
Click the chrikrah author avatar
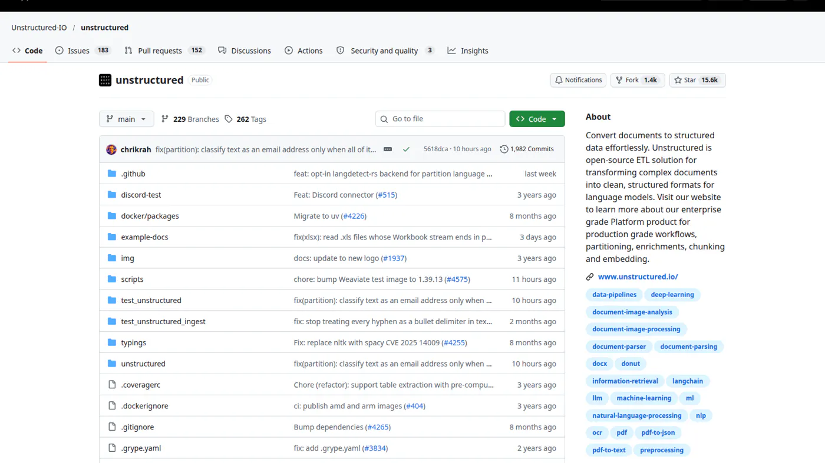pyautogui.click(x=111, y=149)
